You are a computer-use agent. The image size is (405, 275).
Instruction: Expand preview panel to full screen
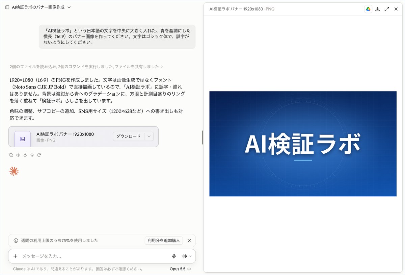[387, 9]
